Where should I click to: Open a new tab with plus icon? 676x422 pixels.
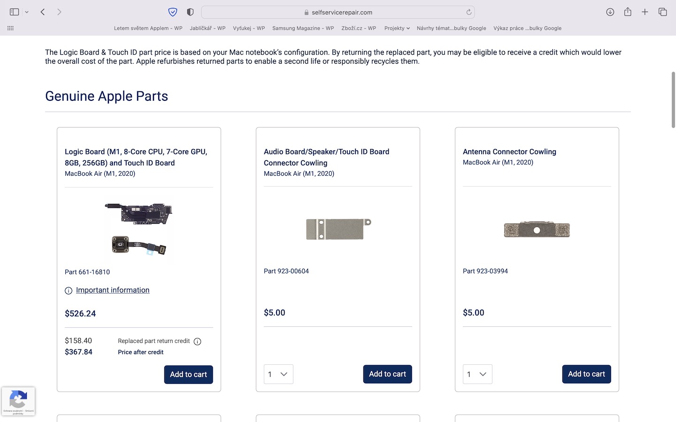645,12
